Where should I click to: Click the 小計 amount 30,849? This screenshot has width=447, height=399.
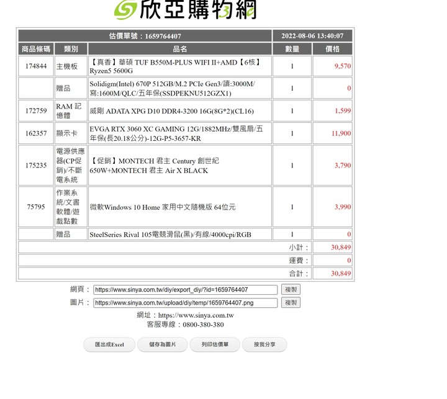341,248
